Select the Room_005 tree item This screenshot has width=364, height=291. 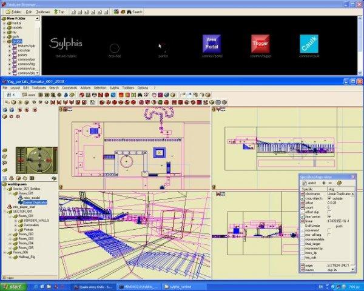coord(25,248)
